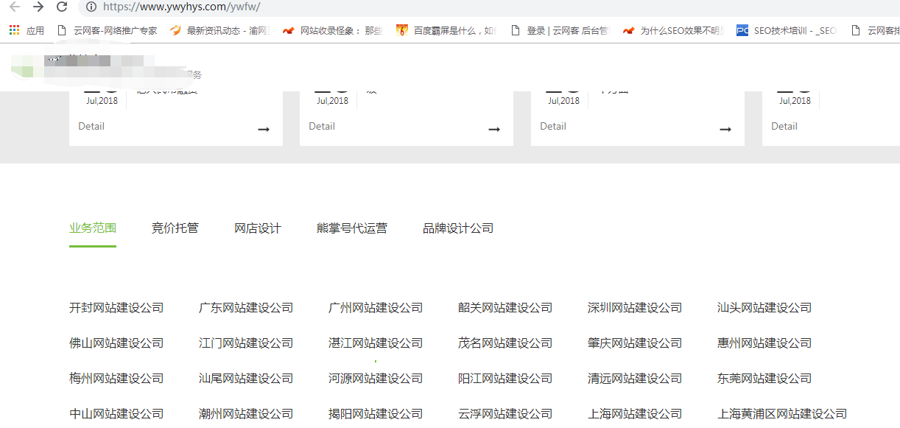Open the 深圳网站建设公司 link
This screenshot has width=900, height=428.
click(635, 308)
